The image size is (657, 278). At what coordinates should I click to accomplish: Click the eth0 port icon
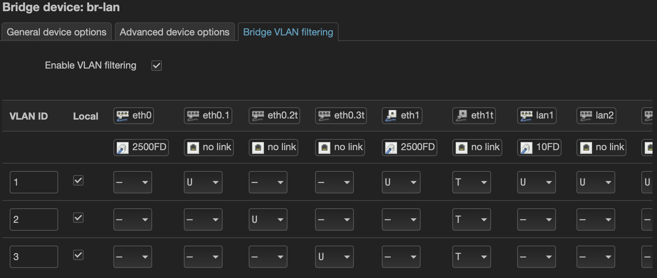pyautogui.click(x=123, y=116)
